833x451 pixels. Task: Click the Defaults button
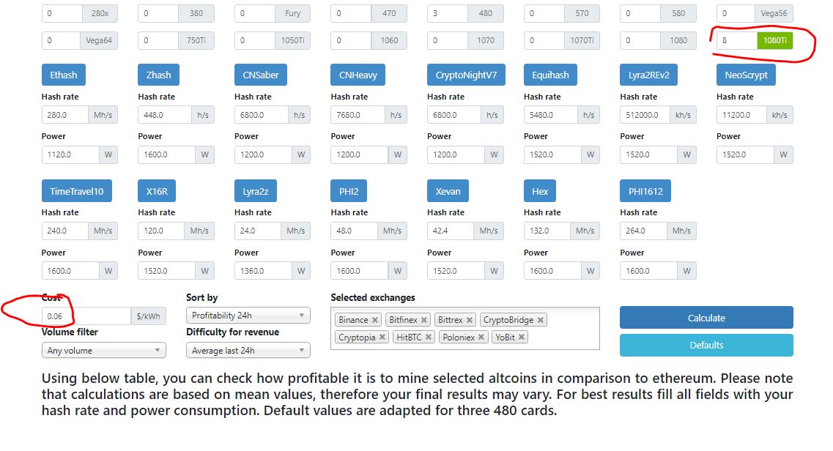[x=706, y=345]
